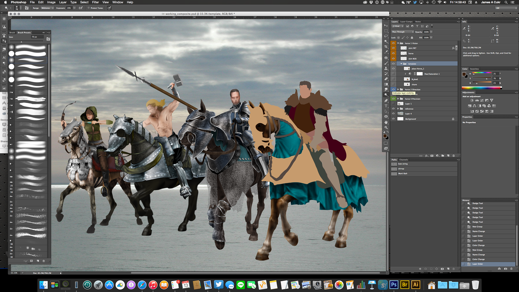Switch to the Channels tab
This screenshot has width=519, height=292.
(404, 160)
